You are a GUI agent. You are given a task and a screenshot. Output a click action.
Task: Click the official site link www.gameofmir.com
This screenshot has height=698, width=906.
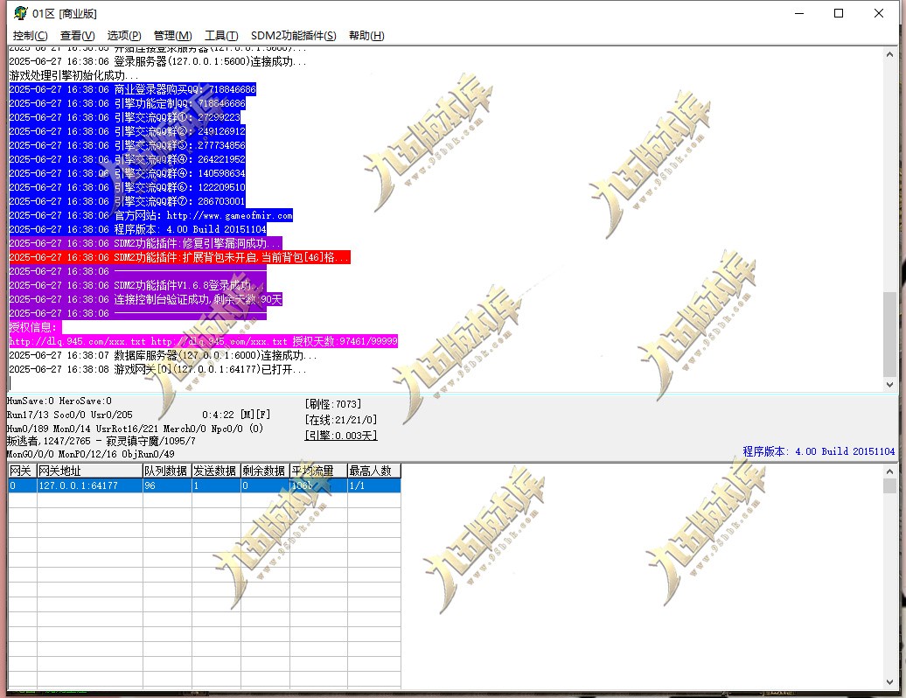tap(229, 215)
